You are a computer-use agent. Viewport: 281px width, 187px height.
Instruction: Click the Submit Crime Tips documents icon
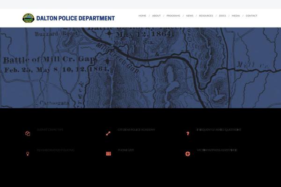click(28, 134)
